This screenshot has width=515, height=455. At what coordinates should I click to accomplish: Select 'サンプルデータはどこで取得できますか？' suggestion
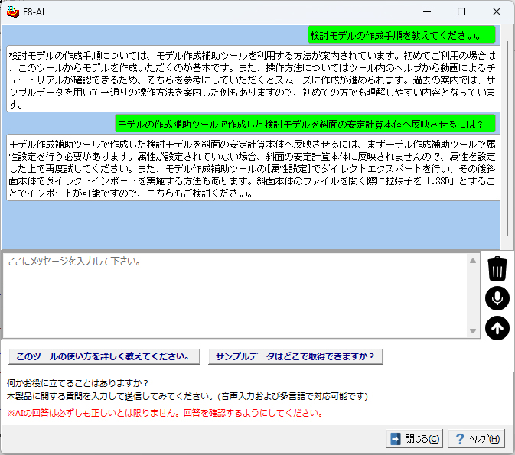(295, 356)
